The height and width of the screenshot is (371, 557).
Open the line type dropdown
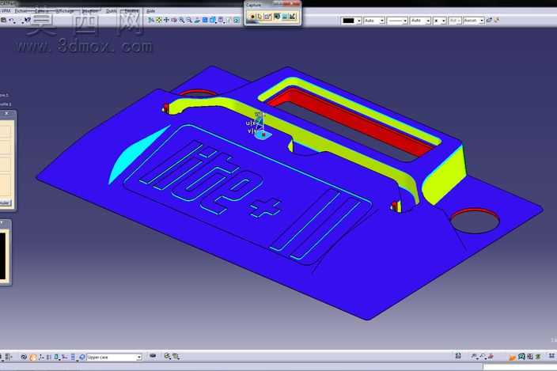(x=397, y=21)
